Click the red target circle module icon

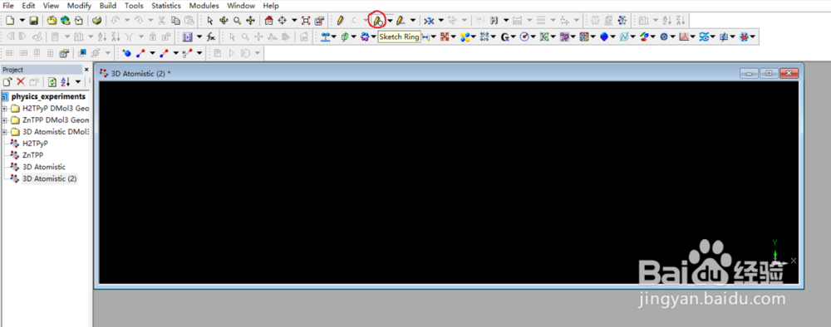click(524, 37)
